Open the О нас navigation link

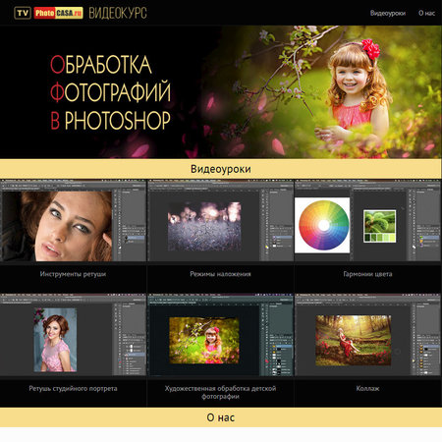point(426,13)
